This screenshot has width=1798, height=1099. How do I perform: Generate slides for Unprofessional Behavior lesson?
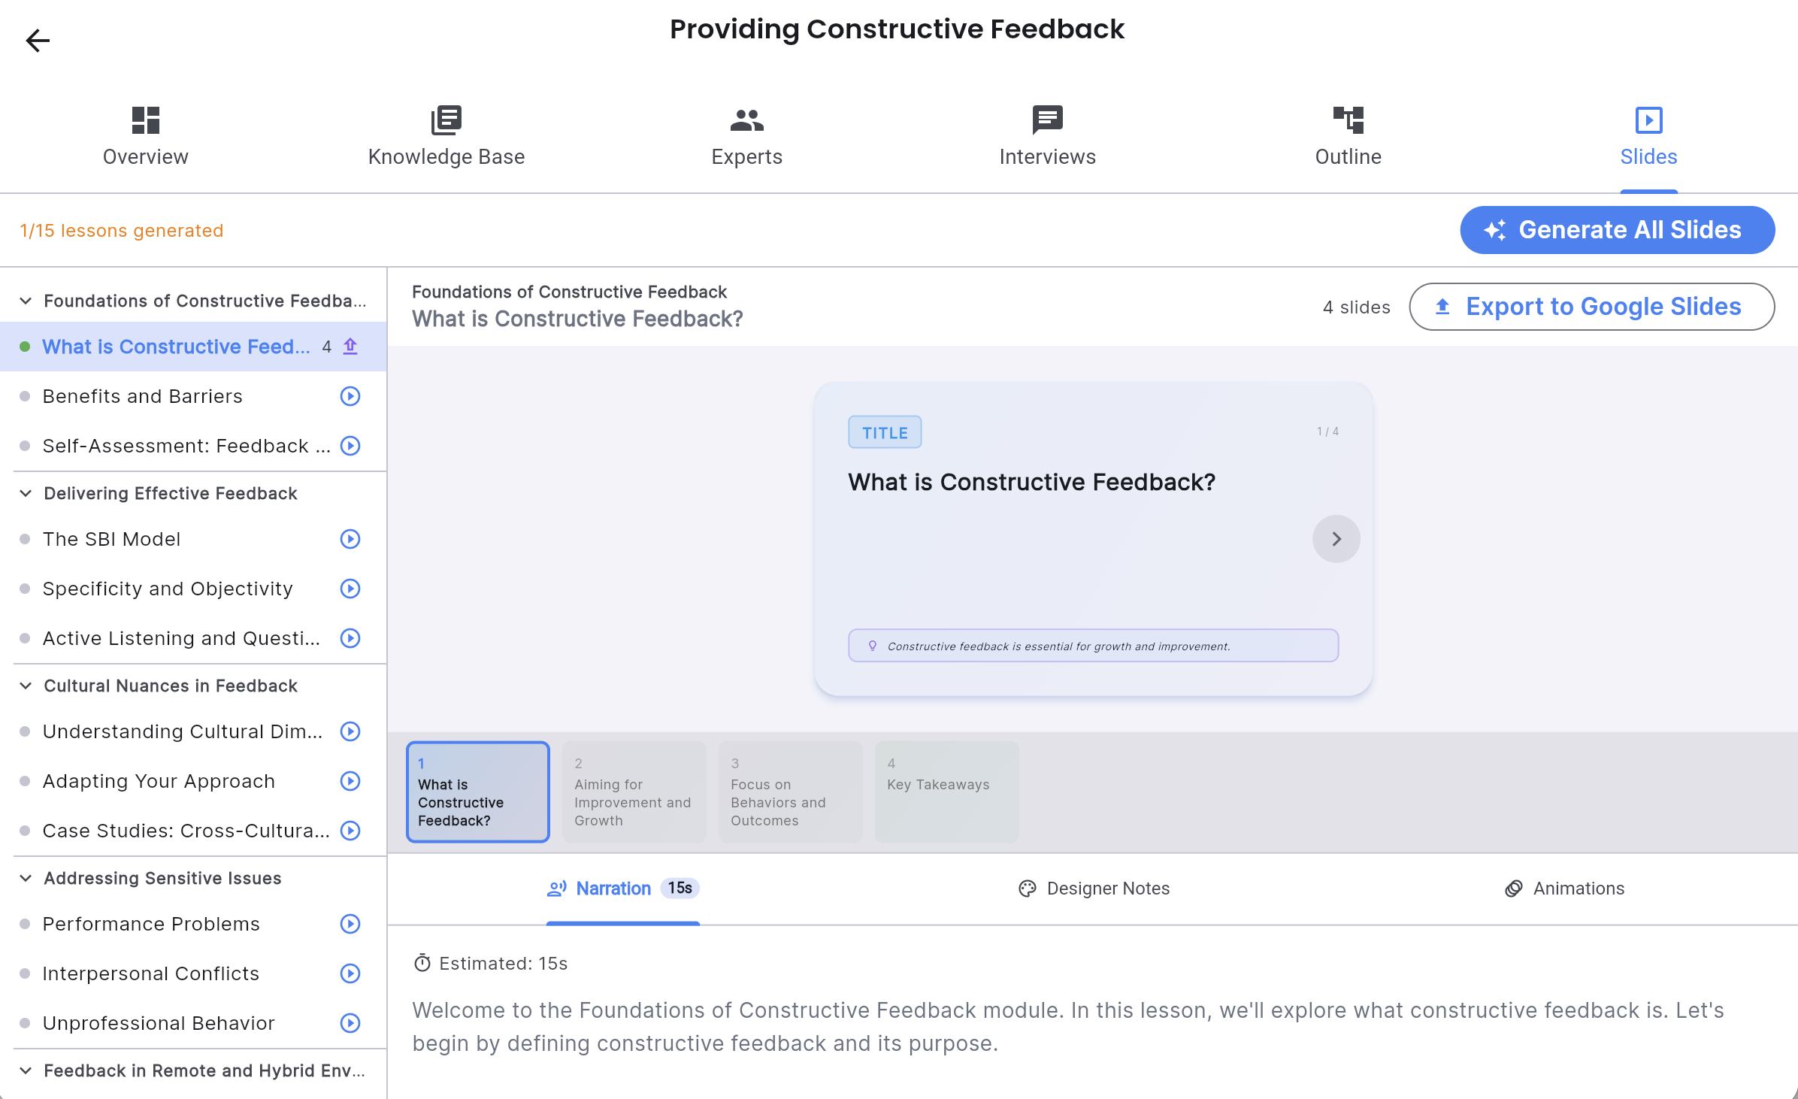coord(350,1023)
